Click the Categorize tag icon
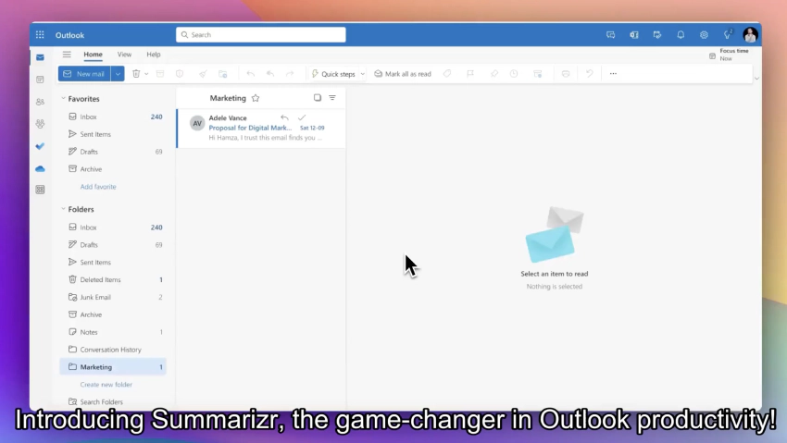The image size is (787, 443). [447, 74]
